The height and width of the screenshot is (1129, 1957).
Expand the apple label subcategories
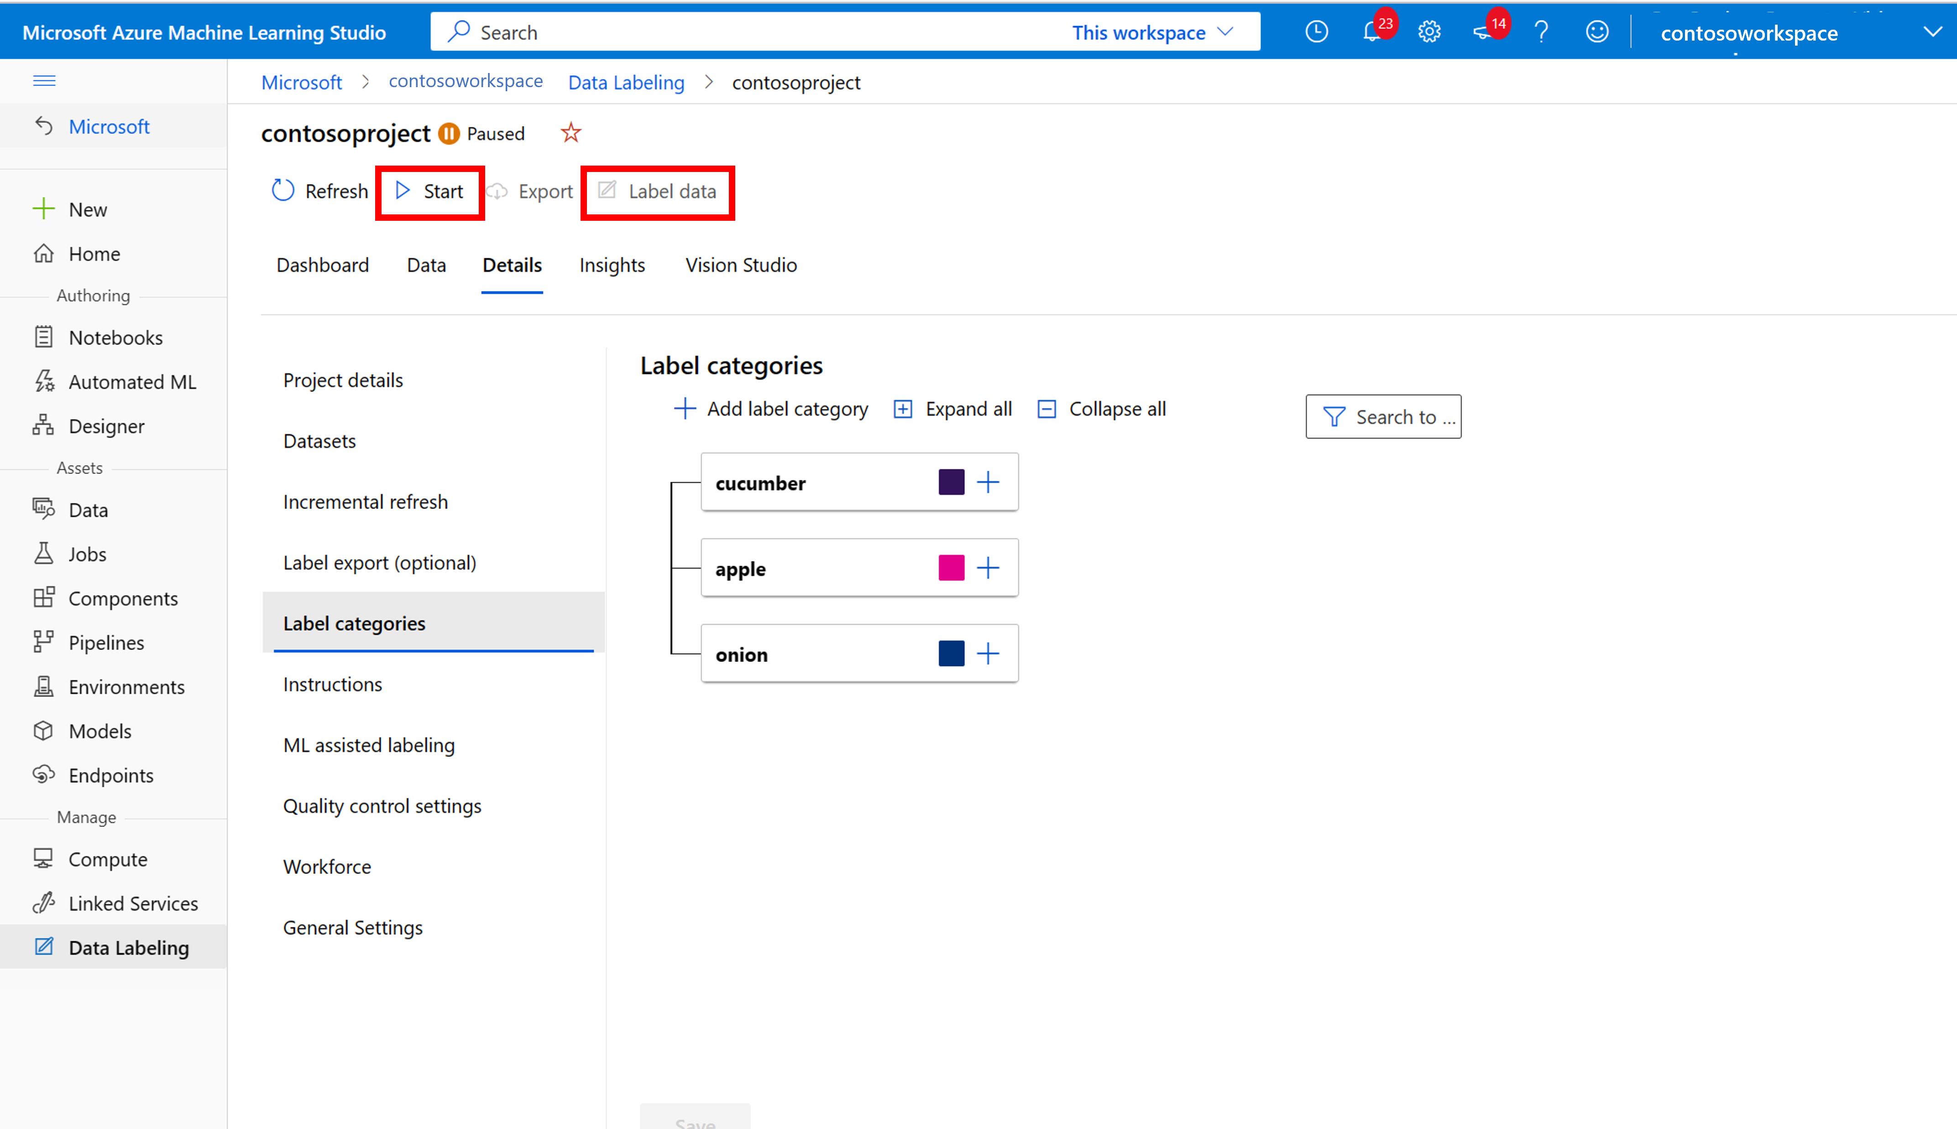988,567
